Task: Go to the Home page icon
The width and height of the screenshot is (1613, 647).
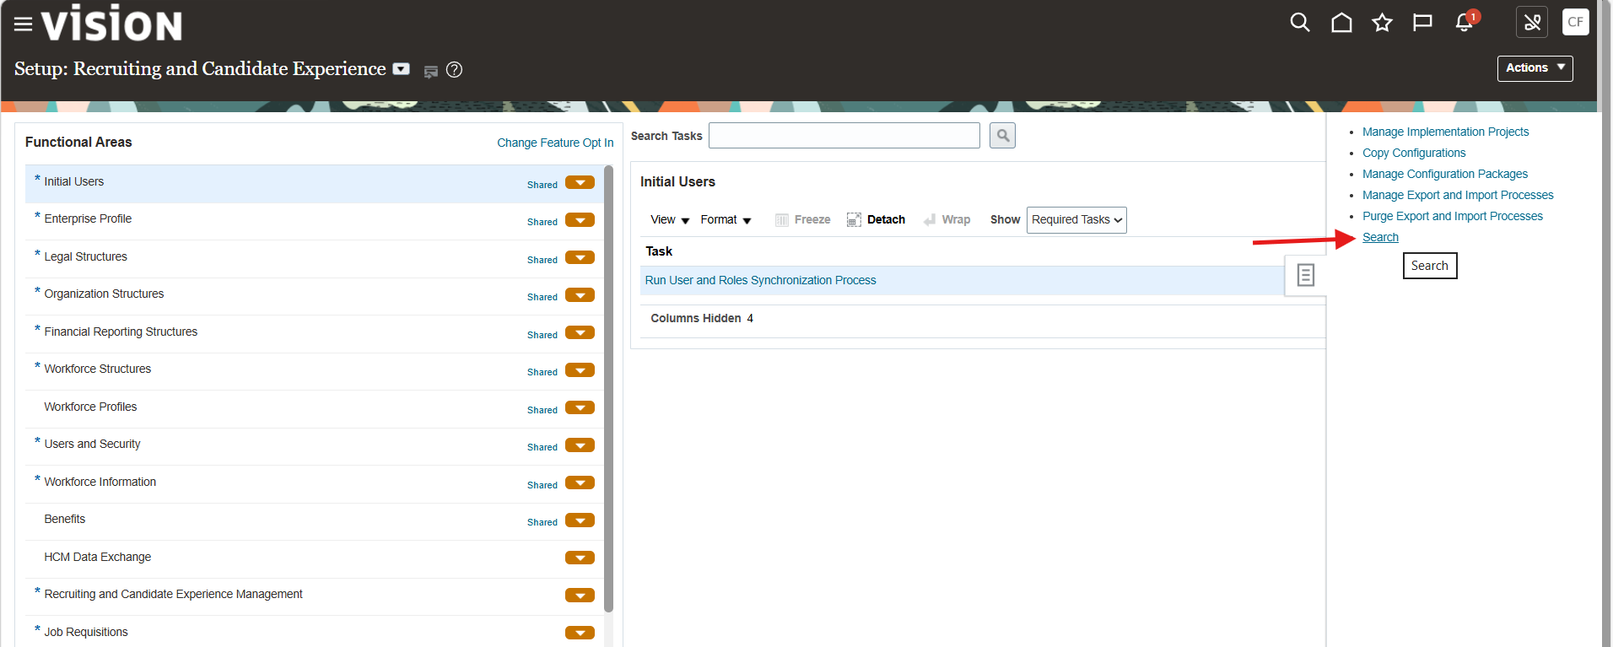Action: 1341,23
